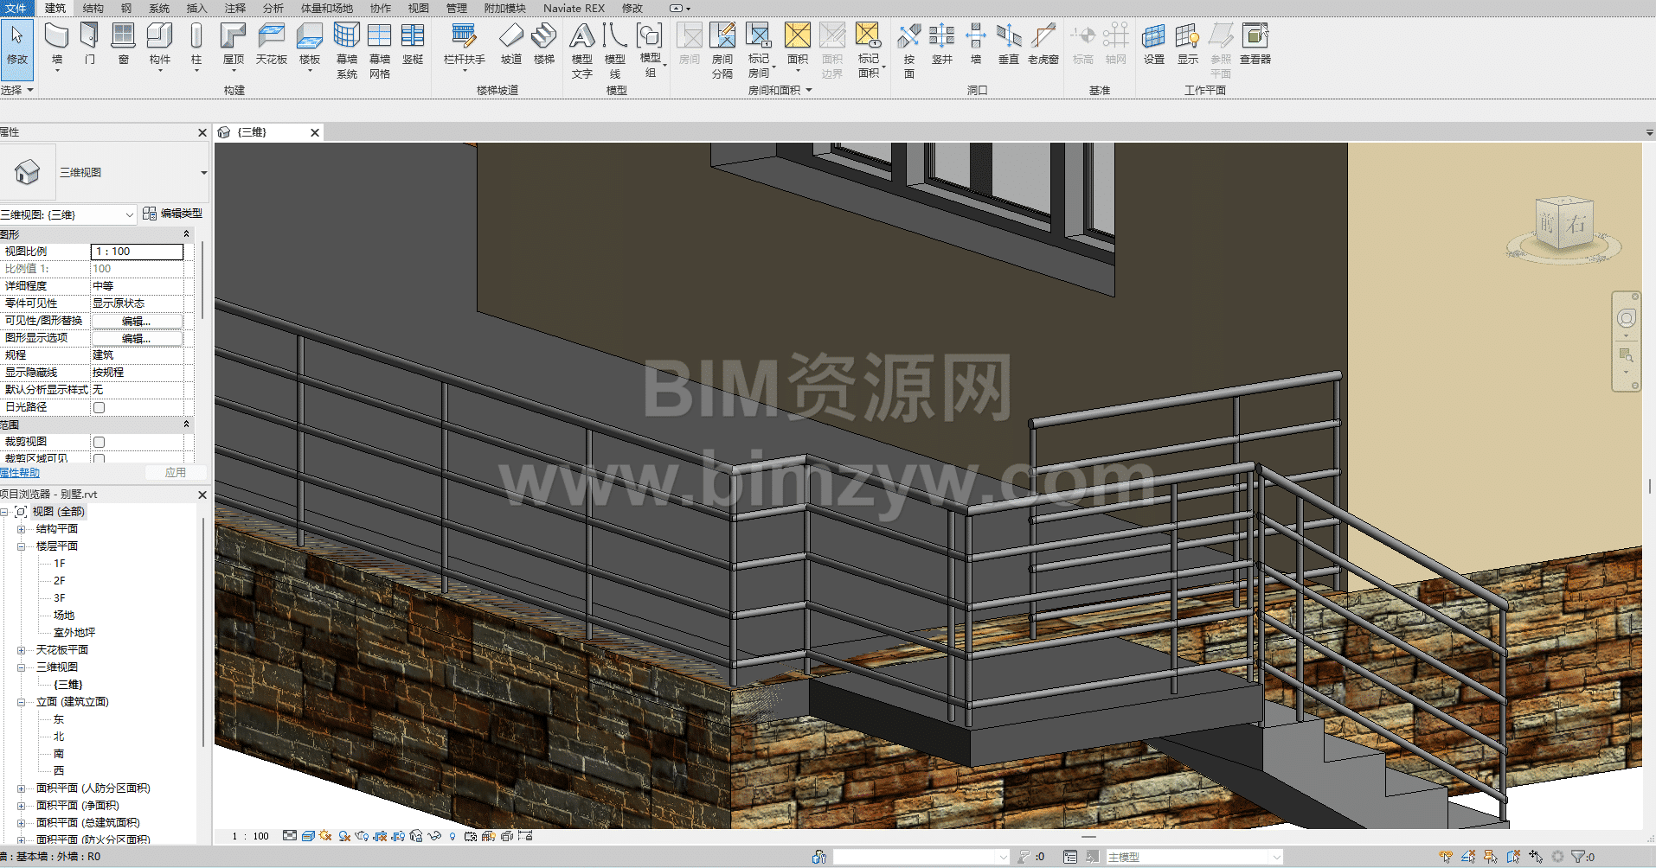Click Edit Type (编辑类型) button

tap(173, 214)
